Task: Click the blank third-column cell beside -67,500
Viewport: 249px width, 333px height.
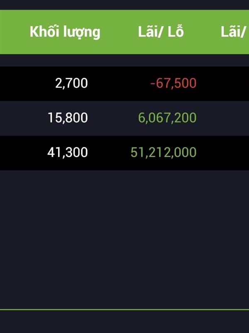Action: pos(225,84)
